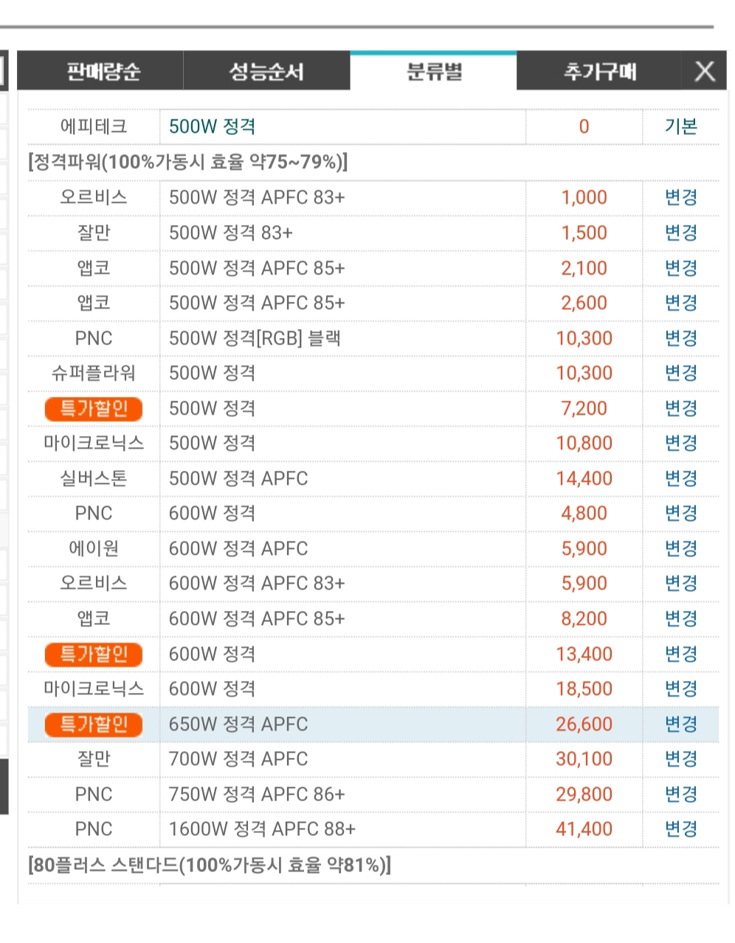735x943 pixels.
Task: Click 특가할인 badge on 650W 정격 APFC row
Action: tap(94, 725)
